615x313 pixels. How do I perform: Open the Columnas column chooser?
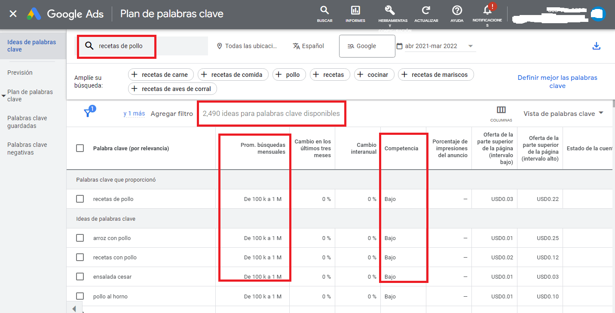501,114
